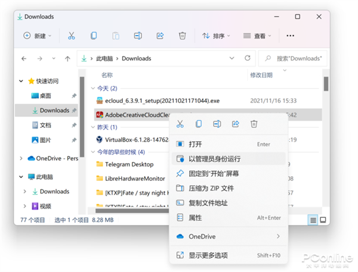Click the Delete trash icon in the top toolbar
The width and height of the screenshot is (358, 272).
[x=182, y=36]
